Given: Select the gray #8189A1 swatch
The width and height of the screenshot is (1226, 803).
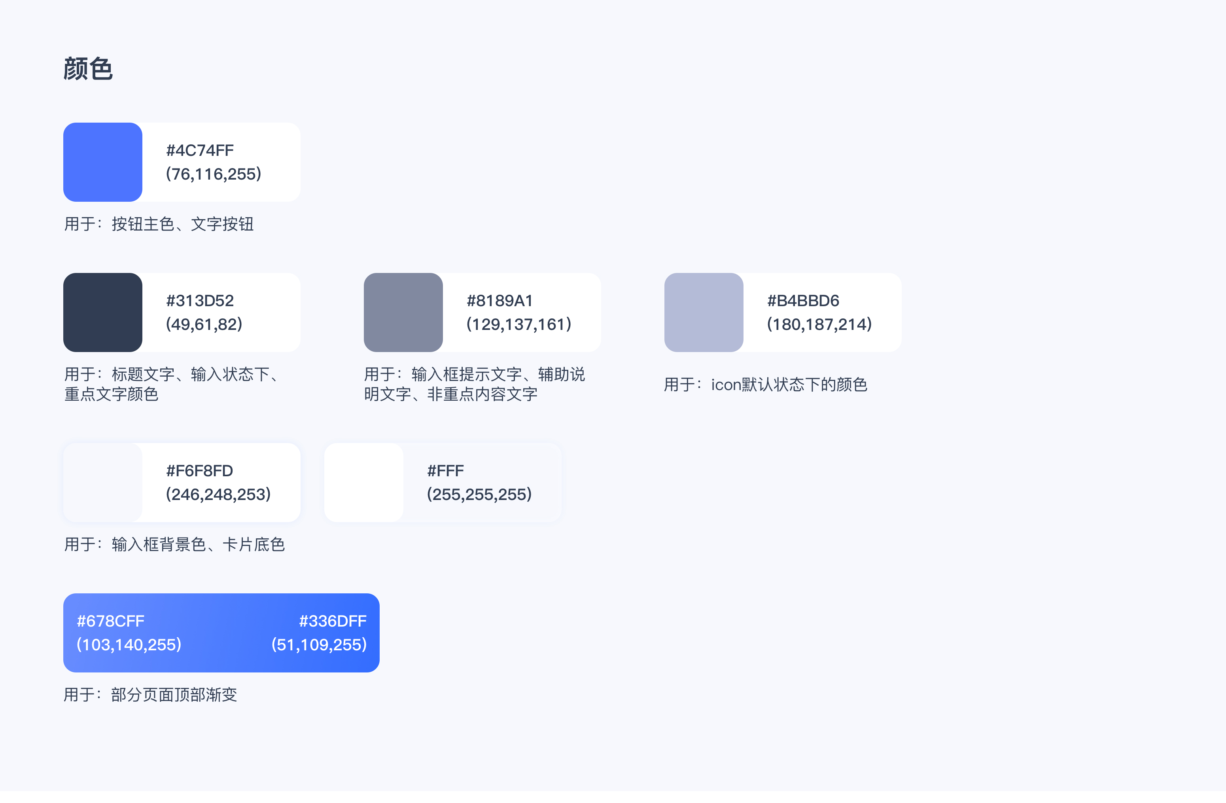Looking at the screenshot, I should pyautogui.click(x=403, y=312).
